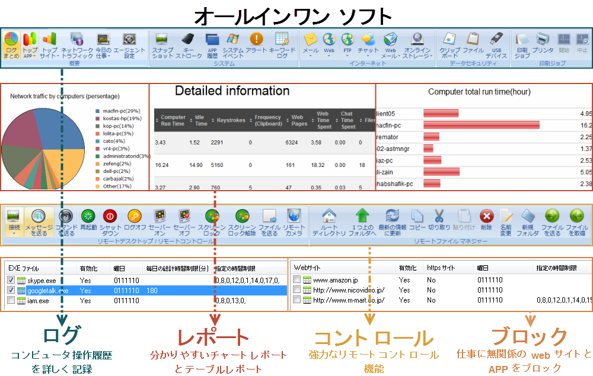Open the リモートカメラ (Remote Camera) tool

pos(294,221)
